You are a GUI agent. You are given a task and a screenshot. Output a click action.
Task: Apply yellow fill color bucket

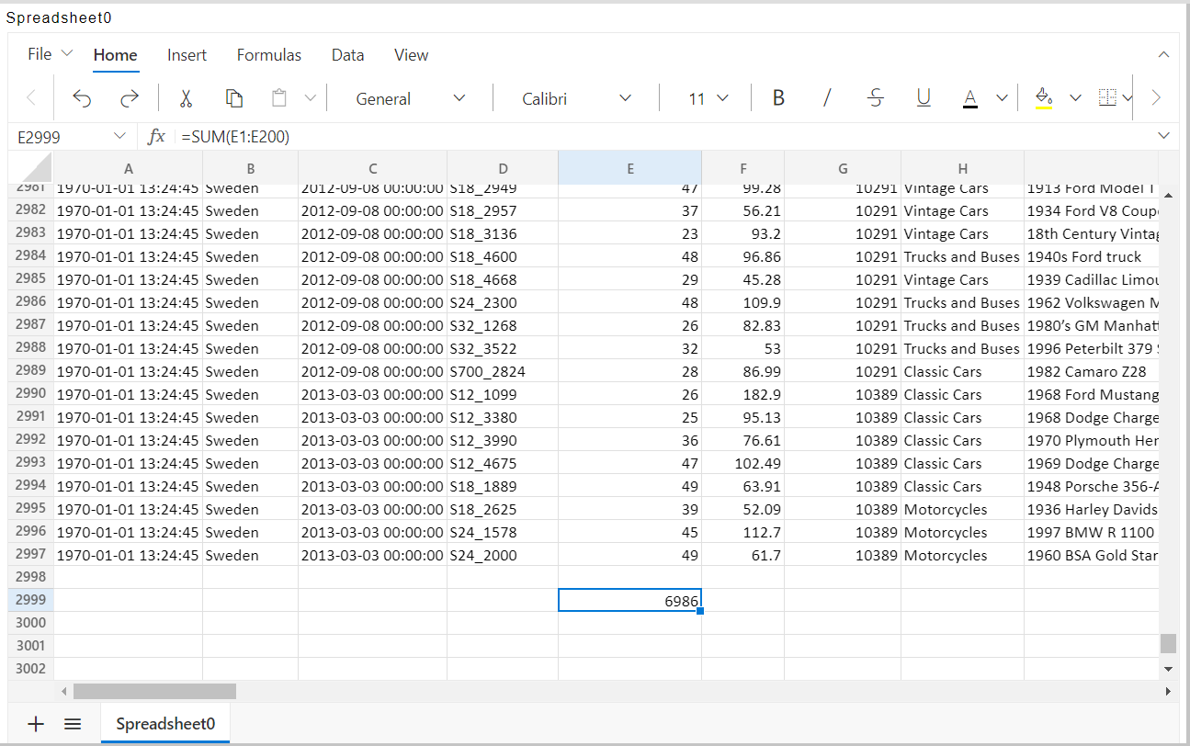click(1043, 98)
